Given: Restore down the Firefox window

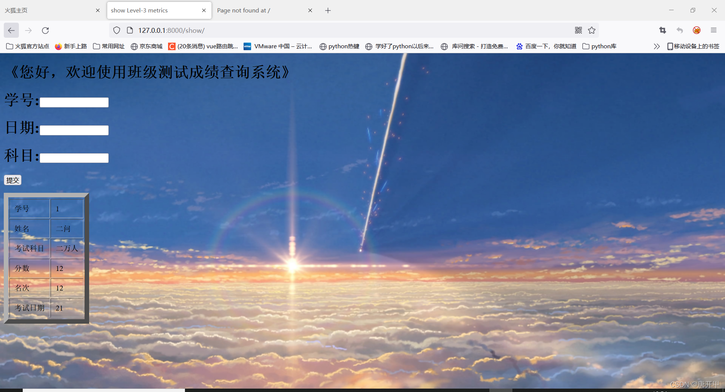Looking at the screenshot, I should pyautogui.click(x=693, y=10).
